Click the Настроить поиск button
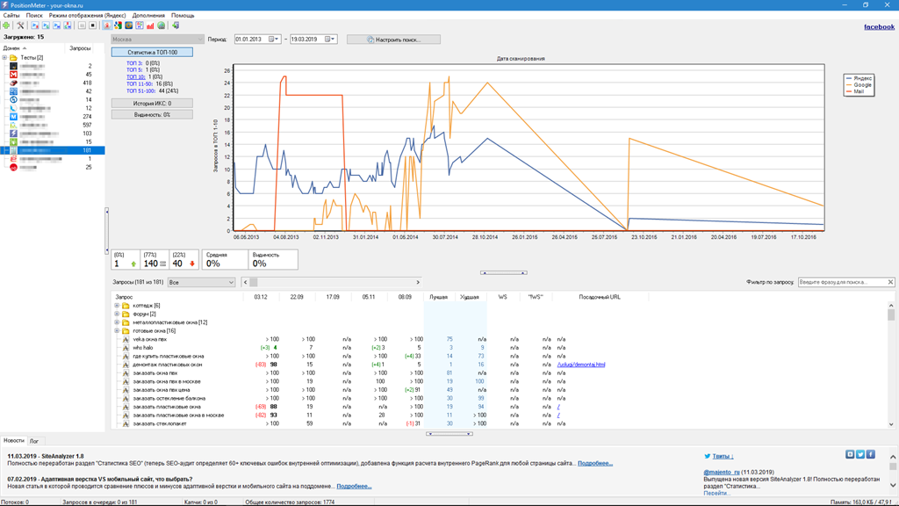 (x=393, y=40)
